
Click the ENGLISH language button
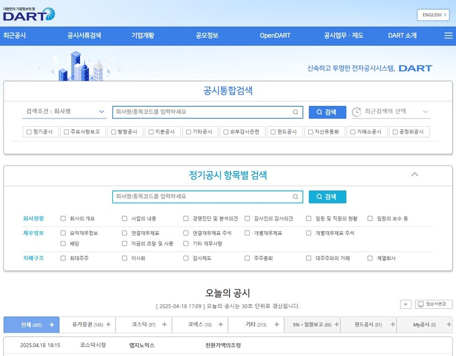tap(433, 15)
